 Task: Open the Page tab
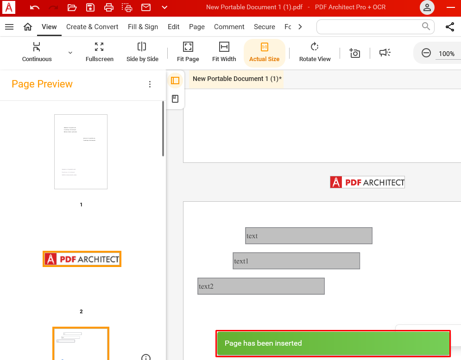click(x=197, y=27)
